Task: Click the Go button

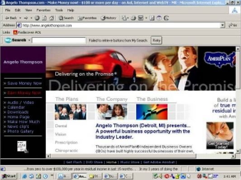Action: [233, 25]
